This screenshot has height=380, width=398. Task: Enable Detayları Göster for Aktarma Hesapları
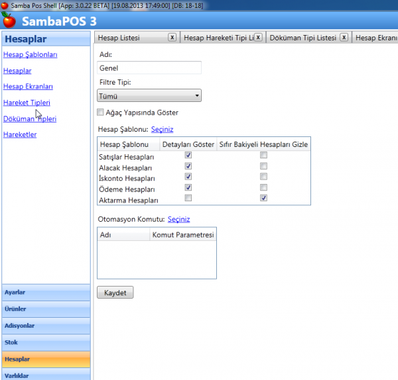188,198
